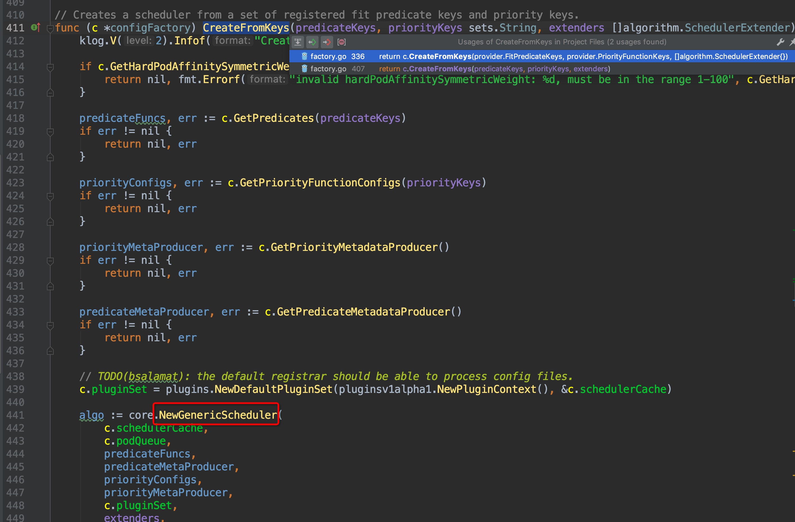Screen dimensions: 795x522
Task: Collapse the if block fold at line 434
Action: (50, 326)
